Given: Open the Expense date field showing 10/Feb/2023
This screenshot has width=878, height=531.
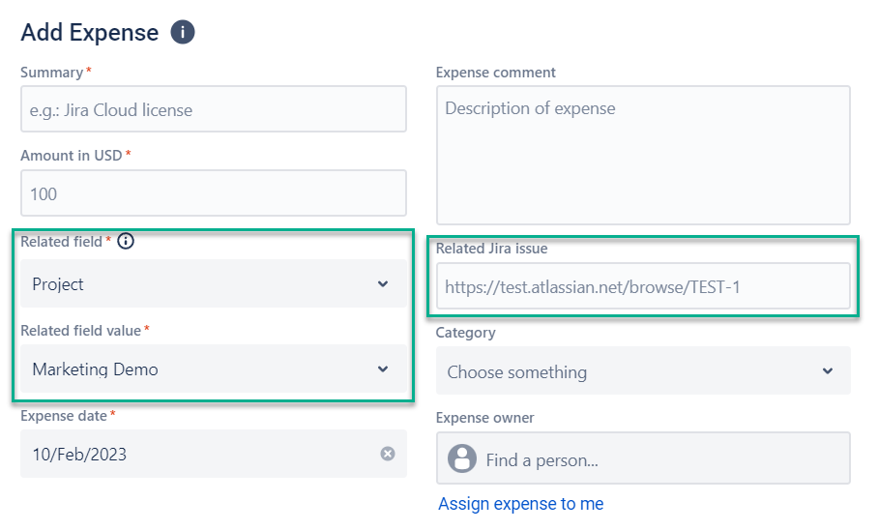Looking at the screenshot, I should coord(193,454).
